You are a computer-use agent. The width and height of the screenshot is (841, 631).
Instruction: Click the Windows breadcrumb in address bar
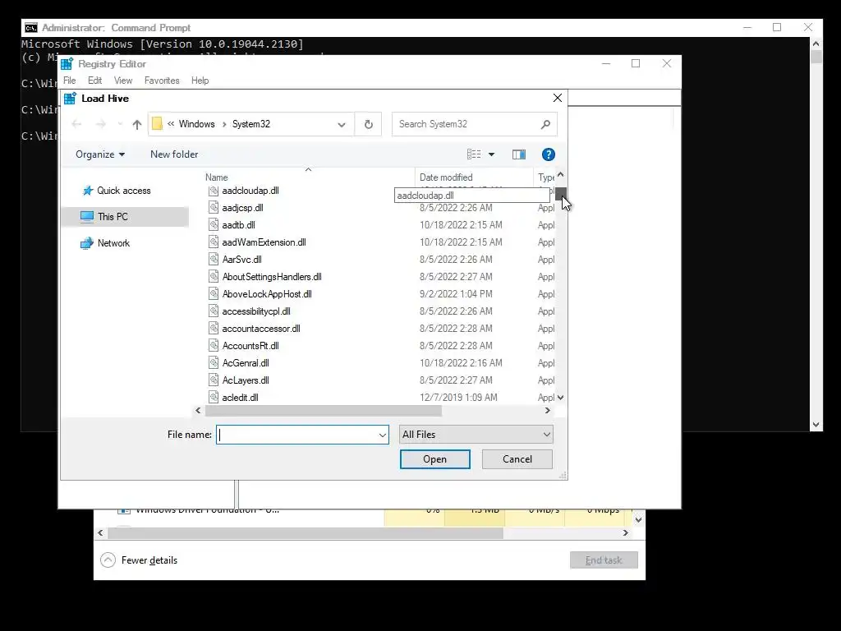point(197,124)
